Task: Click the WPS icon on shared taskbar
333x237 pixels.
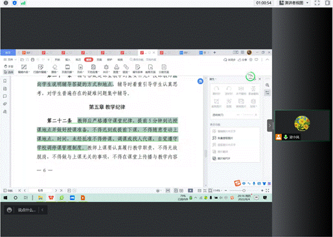Action: click(51, 198)
